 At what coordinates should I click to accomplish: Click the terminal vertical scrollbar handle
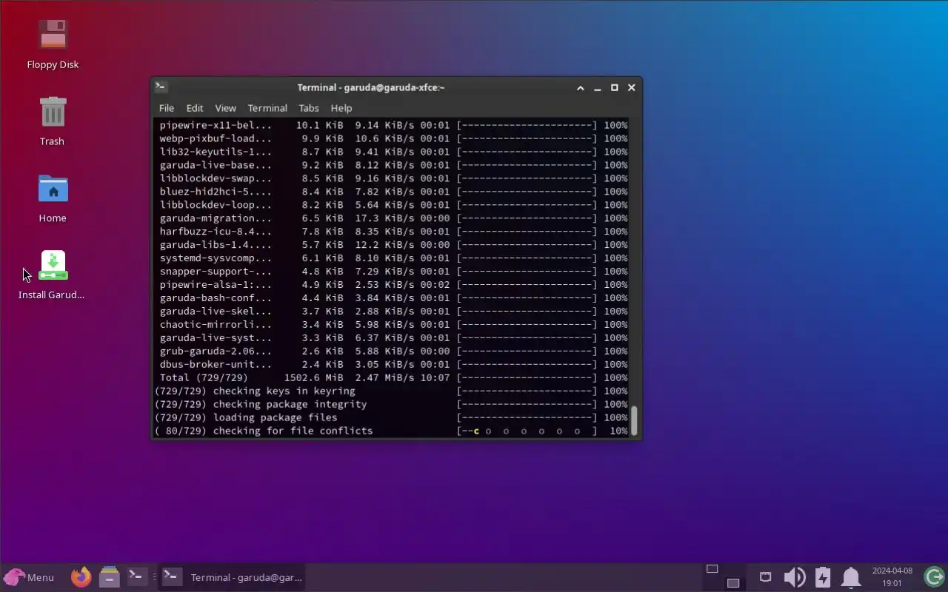pyautogui.click(x=634, y=420)
